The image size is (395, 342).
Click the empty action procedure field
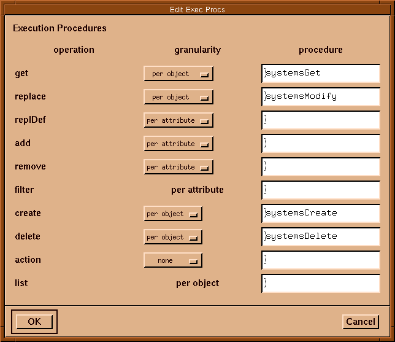tap(321, 260)
